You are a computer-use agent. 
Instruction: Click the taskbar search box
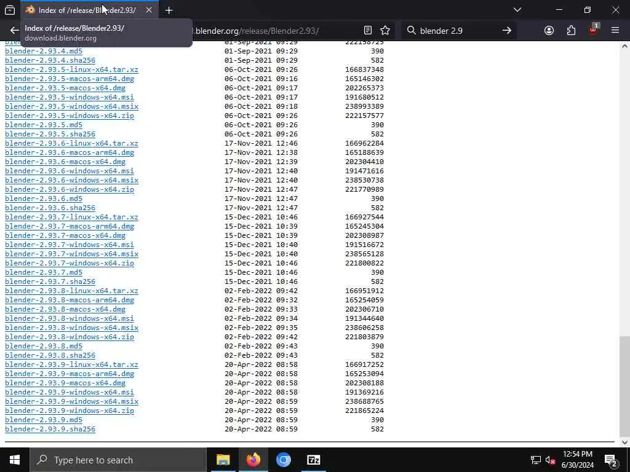pyautogui.click(x=118, y=460)
